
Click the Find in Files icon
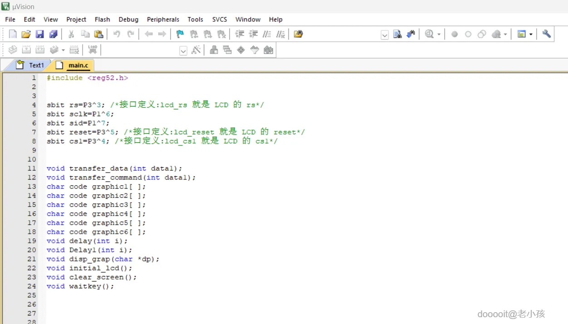tap(397, 34)
